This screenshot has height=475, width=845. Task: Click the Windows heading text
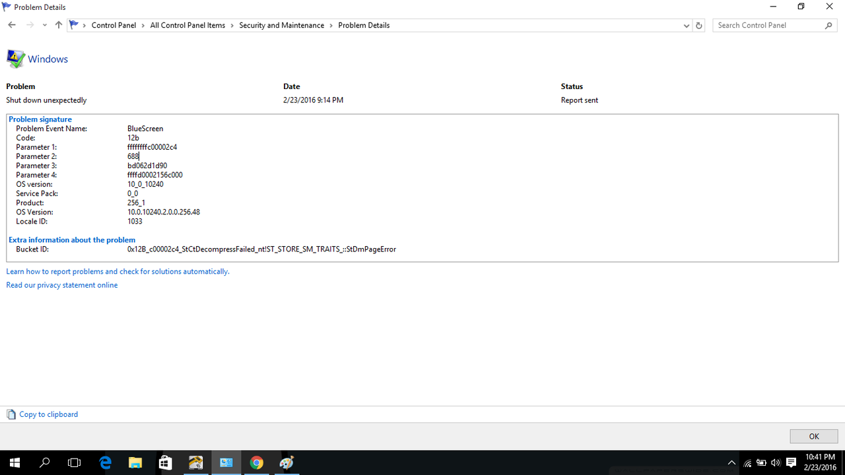(48, 59)
